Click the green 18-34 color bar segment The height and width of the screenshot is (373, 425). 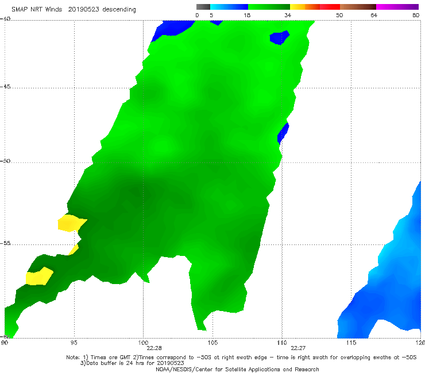269,7
